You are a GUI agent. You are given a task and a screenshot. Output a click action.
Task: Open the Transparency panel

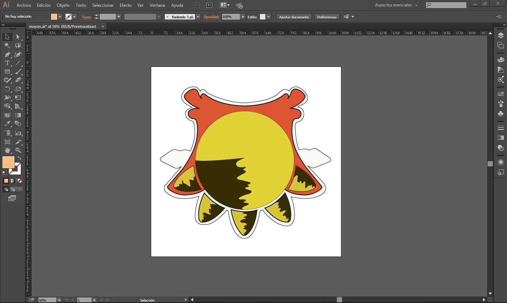coord(501,148)
